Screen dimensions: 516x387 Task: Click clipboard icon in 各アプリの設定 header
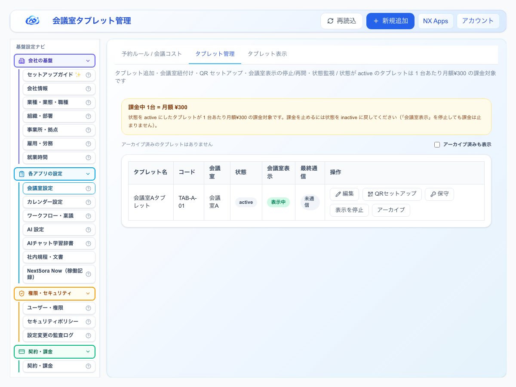click(x=22, y=174)
